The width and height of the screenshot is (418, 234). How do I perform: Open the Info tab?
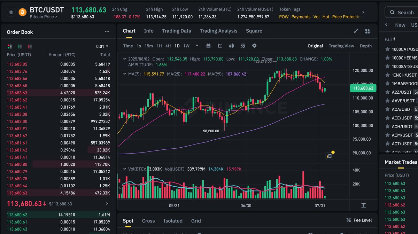(x=149, y=31)
